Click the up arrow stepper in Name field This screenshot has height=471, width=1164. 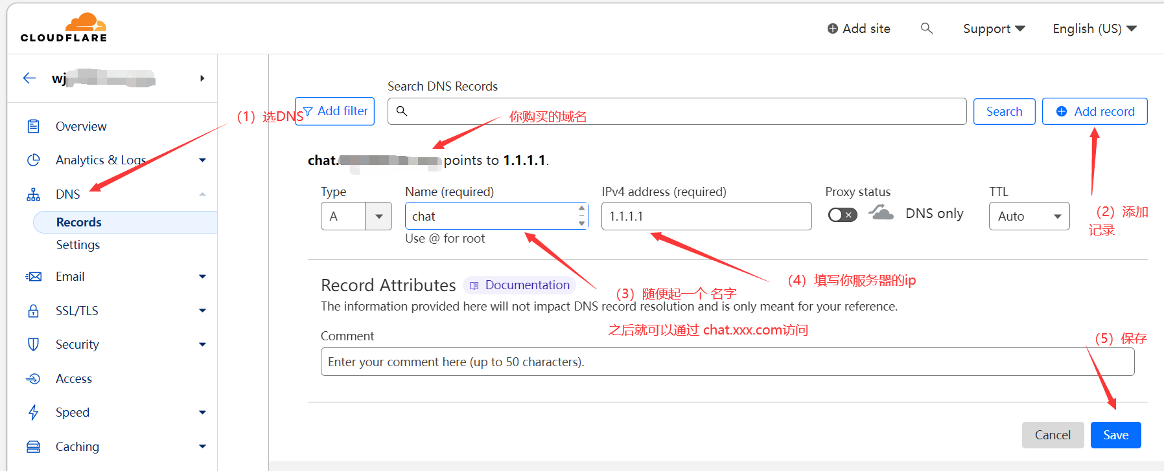581,208
